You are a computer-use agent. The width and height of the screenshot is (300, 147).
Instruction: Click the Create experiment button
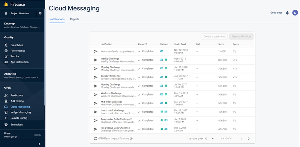[x=214, y=36]
